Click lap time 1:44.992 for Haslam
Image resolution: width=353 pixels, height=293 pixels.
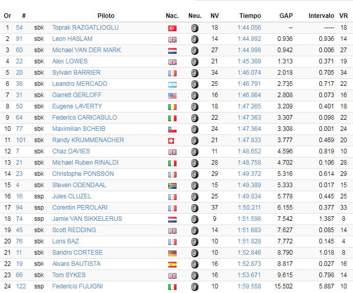tap(249, 39)
